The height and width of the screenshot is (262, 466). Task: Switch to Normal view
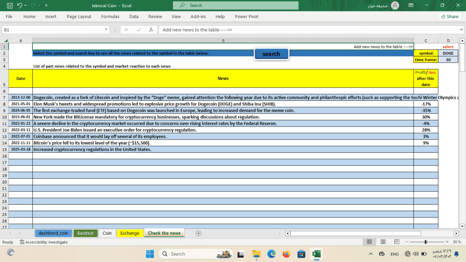tap(369, 242)
